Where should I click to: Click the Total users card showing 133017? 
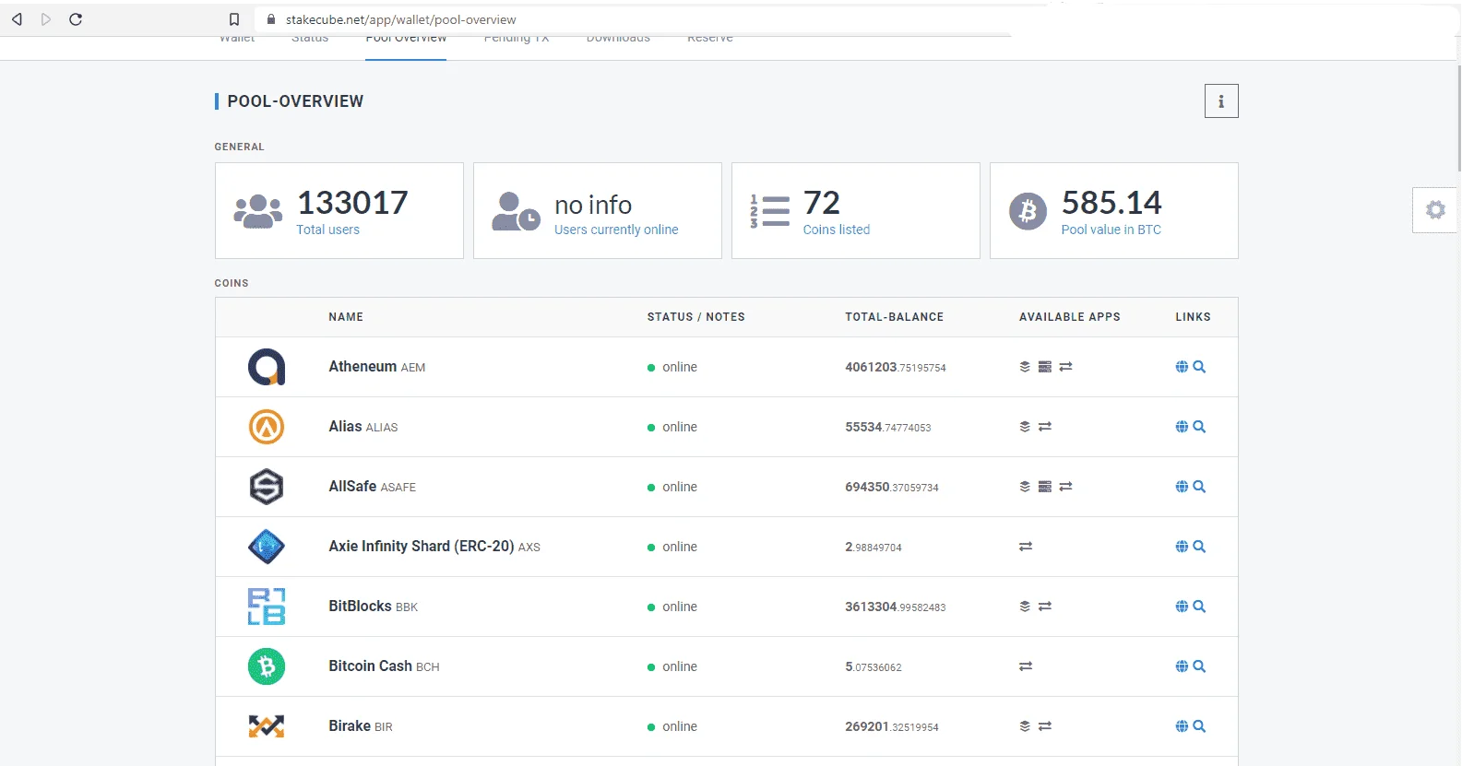click(x=339, y=211)
